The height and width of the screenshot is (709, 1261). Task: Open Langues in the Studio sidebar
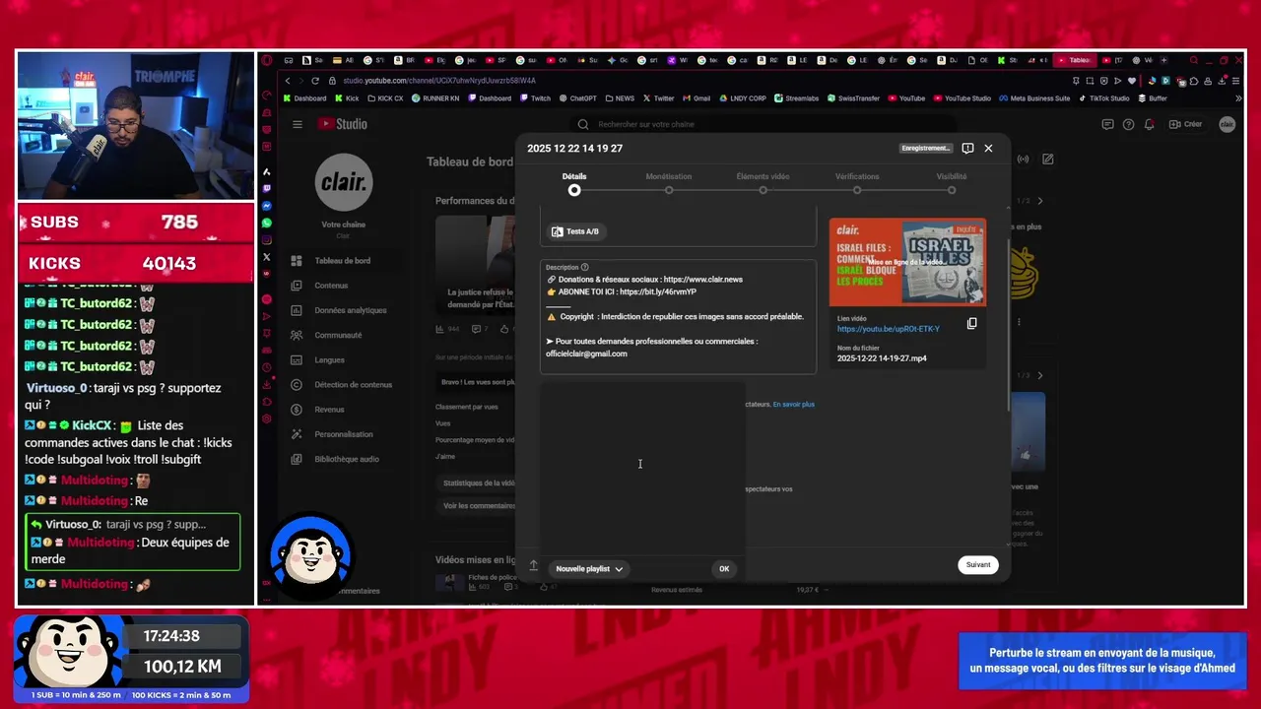[x=329, y=359]
